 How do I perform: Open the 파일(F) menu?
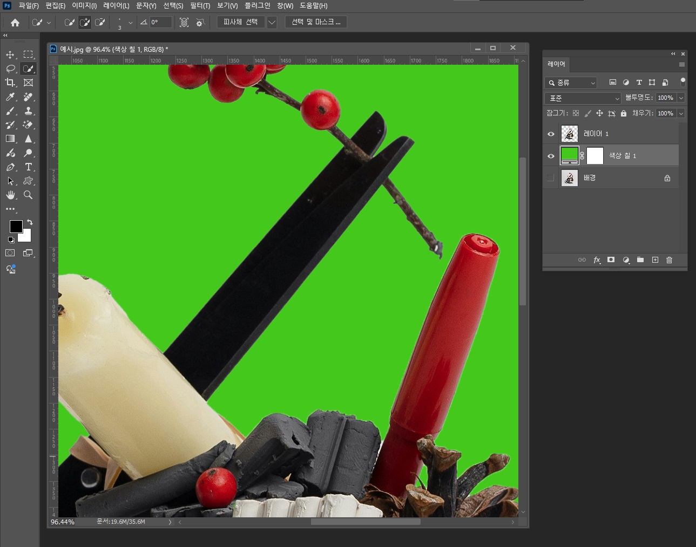pos(29,5)
